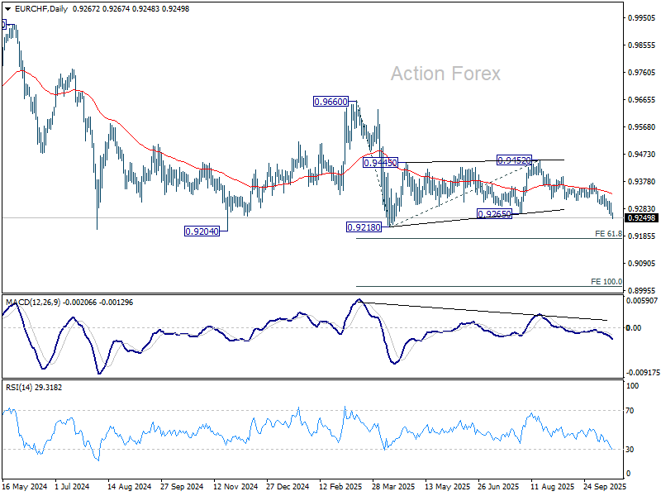The image size is (661, 496).
Task: Click the 1 Jul 2024 date label
Action: 72,487
